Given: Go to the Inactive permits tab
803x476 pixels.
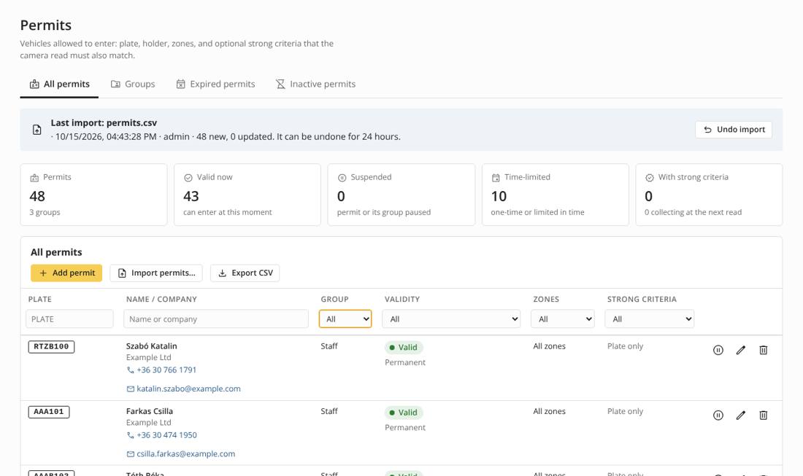Looking at the screenshot, I should (x=316, y=85).
